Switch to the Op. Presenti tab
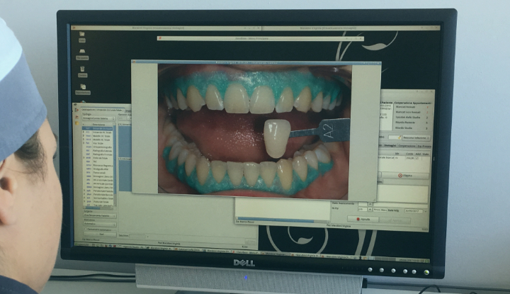Image resolution: width=510 pixels, height=294 pixels. coord(424,147)
